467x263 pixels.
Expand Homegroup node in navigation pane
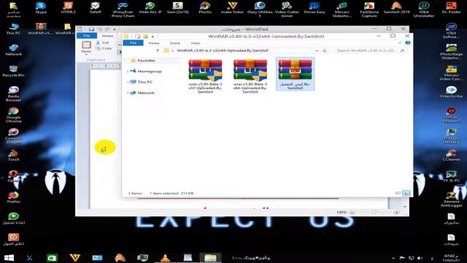pyautogui.click(x=128, y=72)
